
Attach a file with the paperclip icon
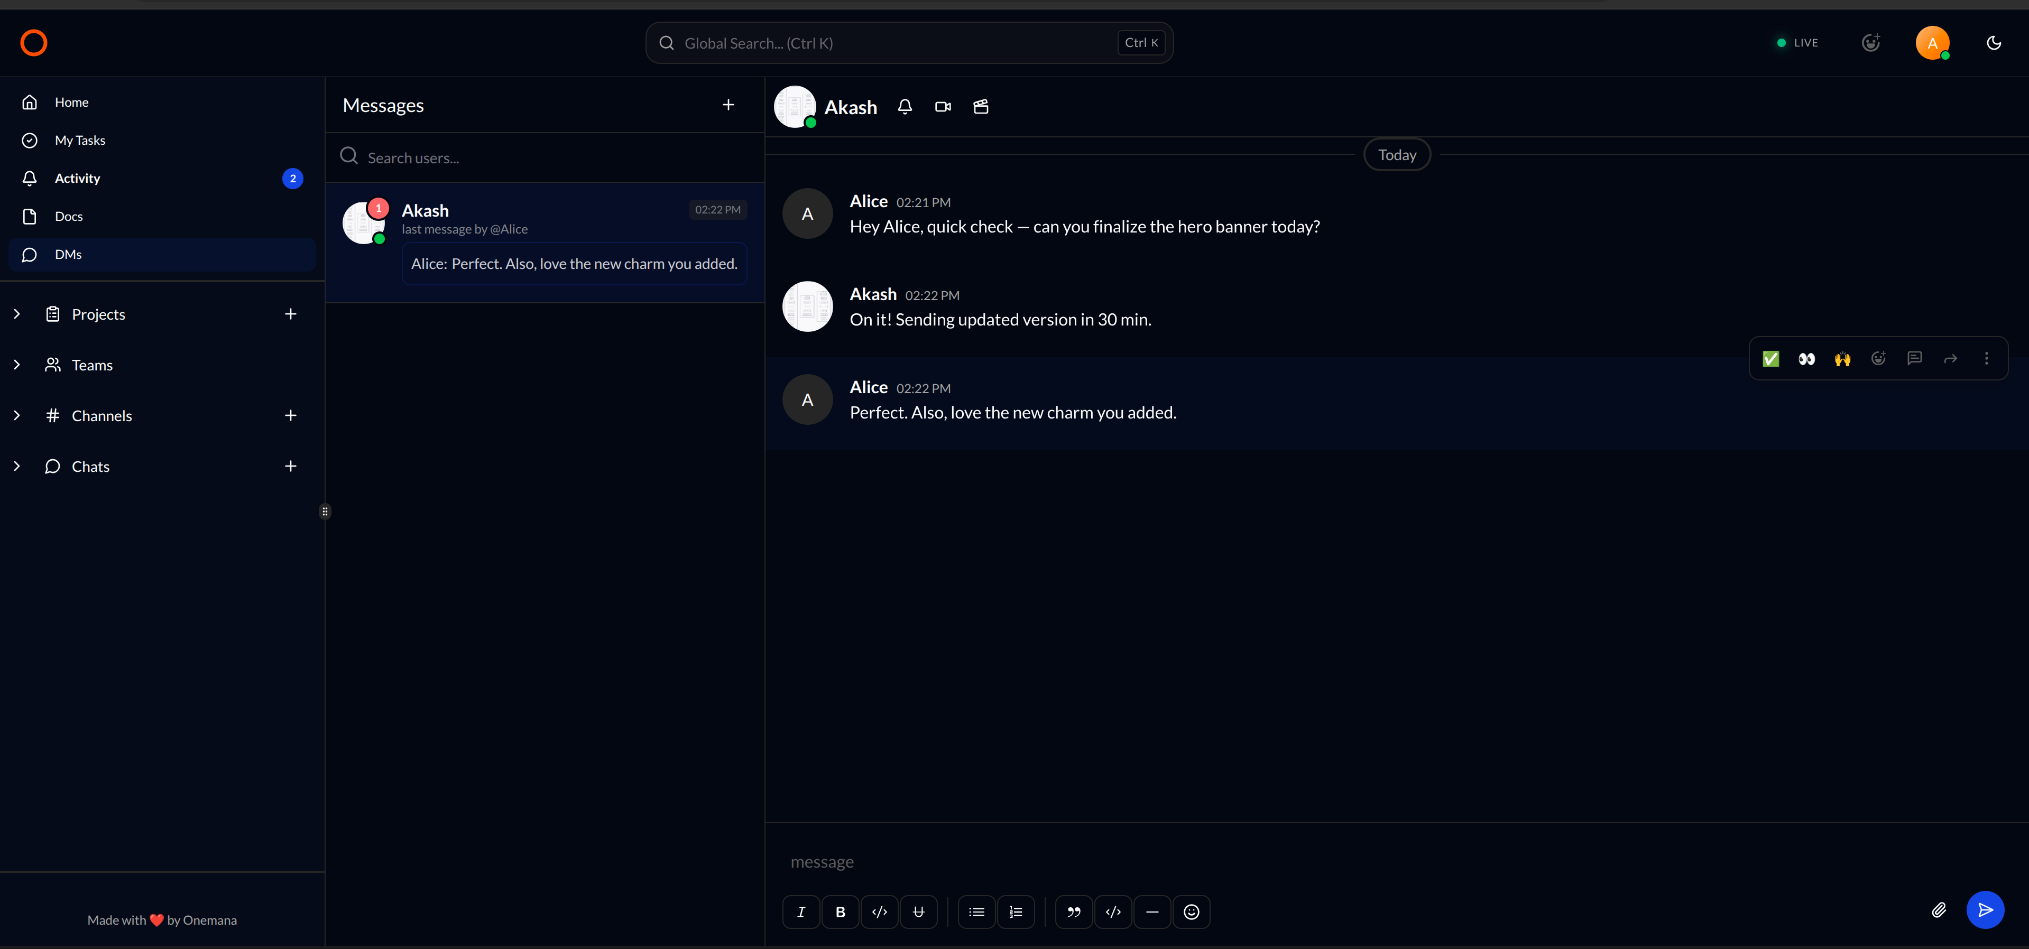(x=1939, y=910)
